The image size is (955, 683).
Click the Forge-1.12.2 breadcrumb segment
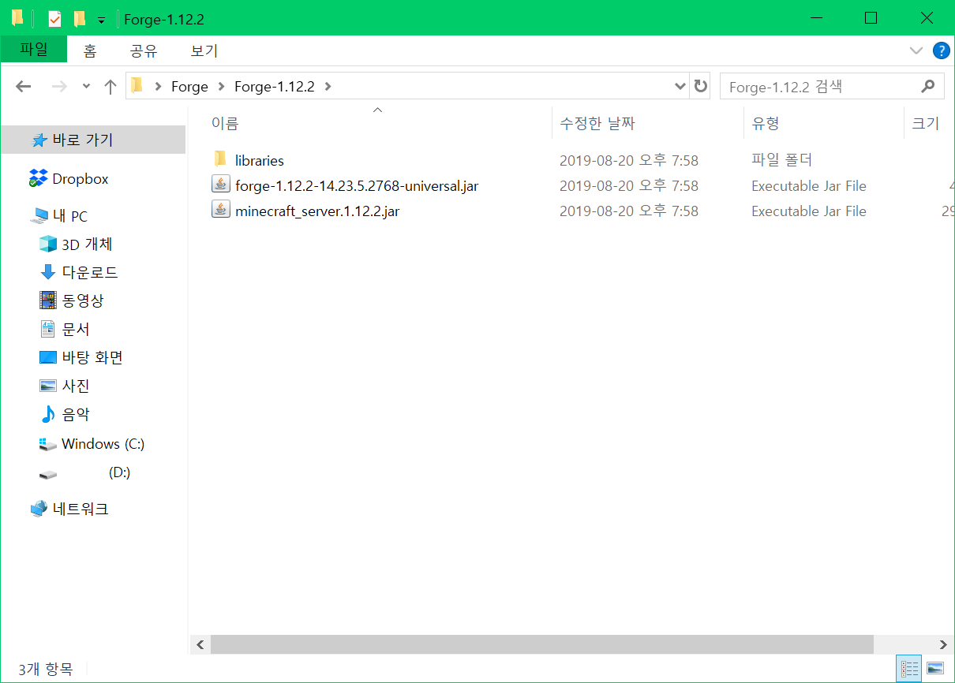[x=275, y=87]
